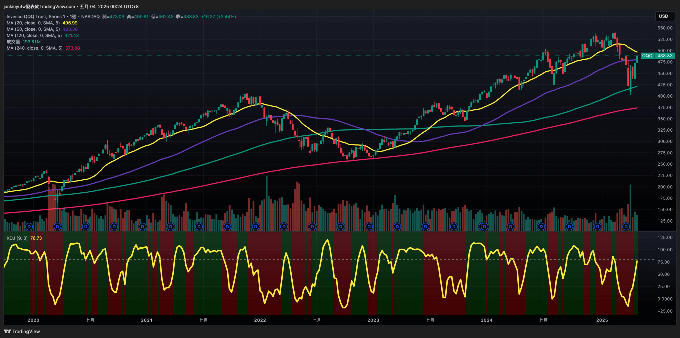Click the 550.00 price scale label
This screenshot has height=338, width=680.
[665, 28]
